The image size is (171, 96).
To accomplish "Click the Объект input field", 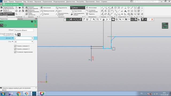I will [x=24, y=30].
